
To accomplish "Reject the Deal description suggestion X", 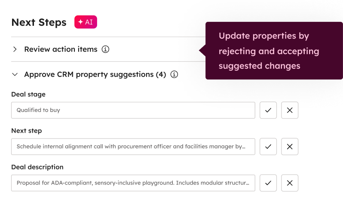I will click(x=290, y=183).
